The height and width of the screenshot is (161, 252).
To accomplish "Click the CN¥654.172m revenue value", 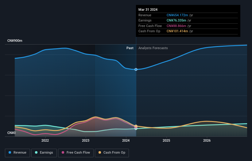I will tap(177, 15).
